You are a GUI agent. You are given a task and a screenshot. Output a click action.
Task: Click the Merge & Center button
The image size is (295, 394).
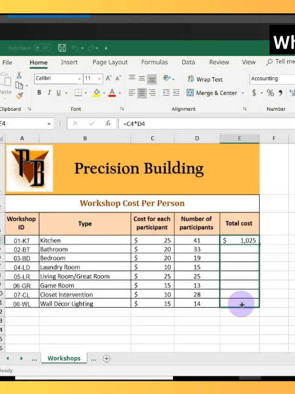(x=212, y=92)
